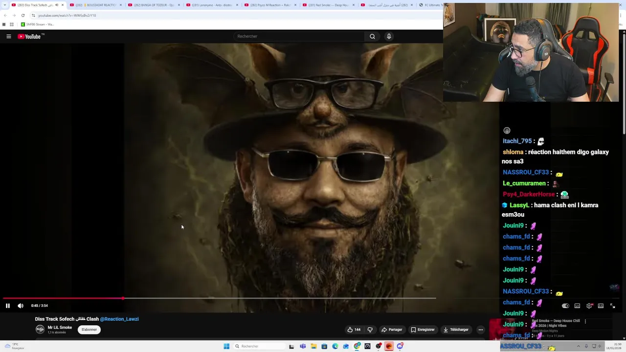Screen dimensions: 626x352
Task: Switch to the Psyco M Reaction tab
Action: pos(270,5)
